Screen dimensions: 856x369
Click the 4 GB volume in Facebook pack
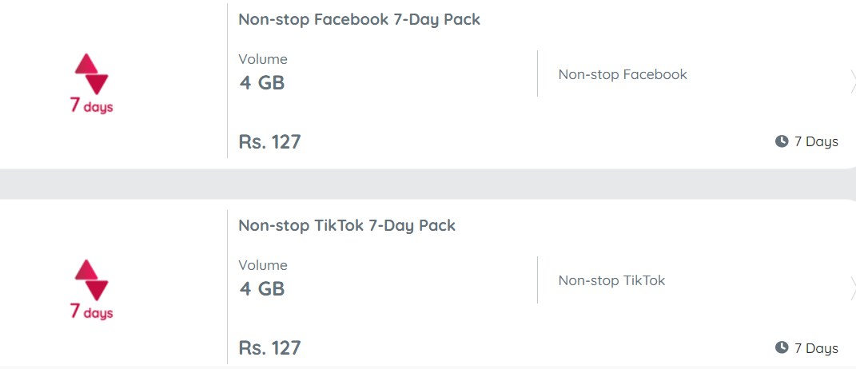tap(262, 83)
